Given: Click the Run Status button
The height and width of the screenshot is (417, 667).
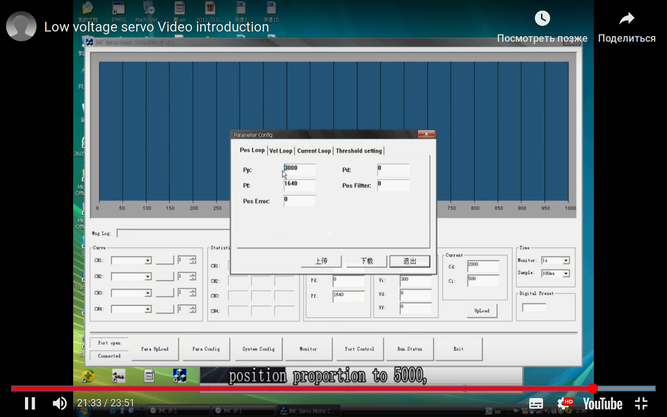Looking at the screenshot, I should [x=410, y=349].
